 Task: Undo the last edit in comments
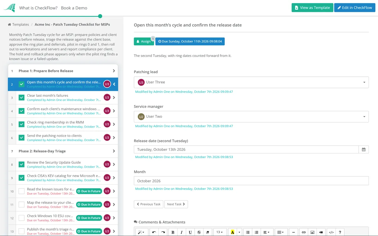(x=154, y=232)
